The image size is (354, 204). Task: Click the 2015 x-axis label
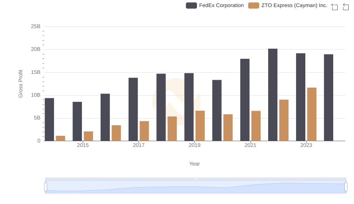pos(83,145)
